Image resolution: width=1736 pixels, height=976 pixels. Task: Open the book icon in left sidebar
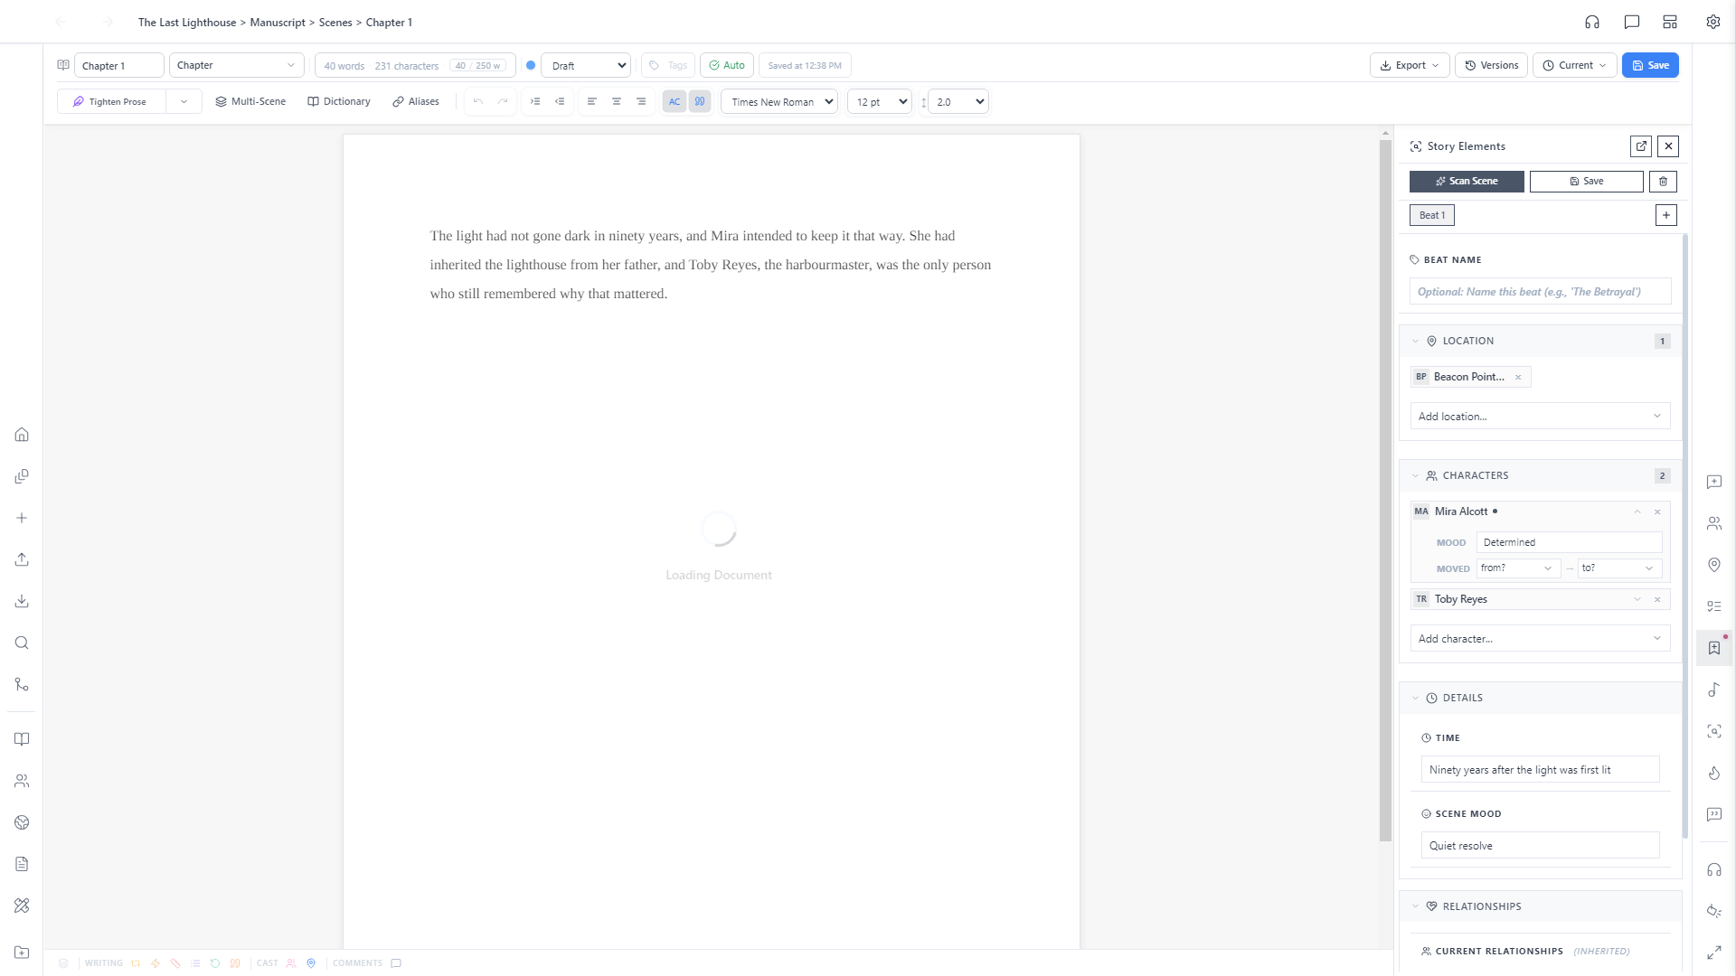(22, 739)
